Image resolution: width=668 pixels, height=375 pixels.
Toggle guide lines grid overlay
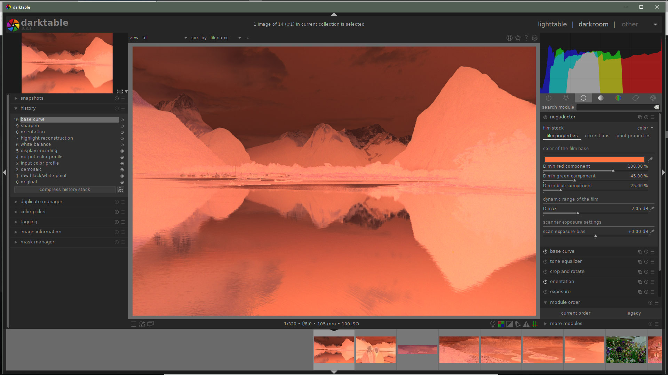(x=535, y=324)
